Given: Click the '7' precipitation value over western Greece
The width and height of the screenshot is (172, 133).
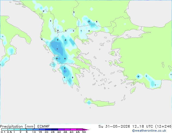Looking at the screenshot, I should [57, 49].
